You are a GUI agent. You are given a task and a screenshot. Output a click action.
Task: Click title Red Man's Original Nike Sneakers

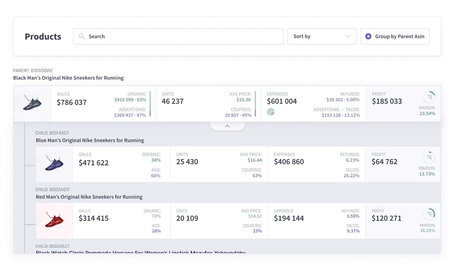click(89, 197)
